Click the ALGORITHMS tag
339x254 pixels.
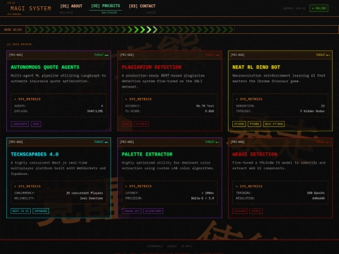(153, 211)
